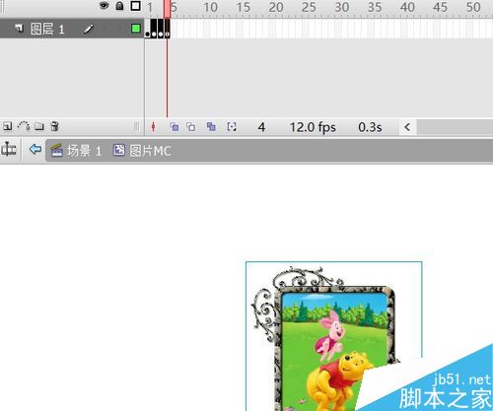Image resolution: width=493 pixels, height=411 pixels.
Task: Delete layer with the trash icon
Action: 54,126
